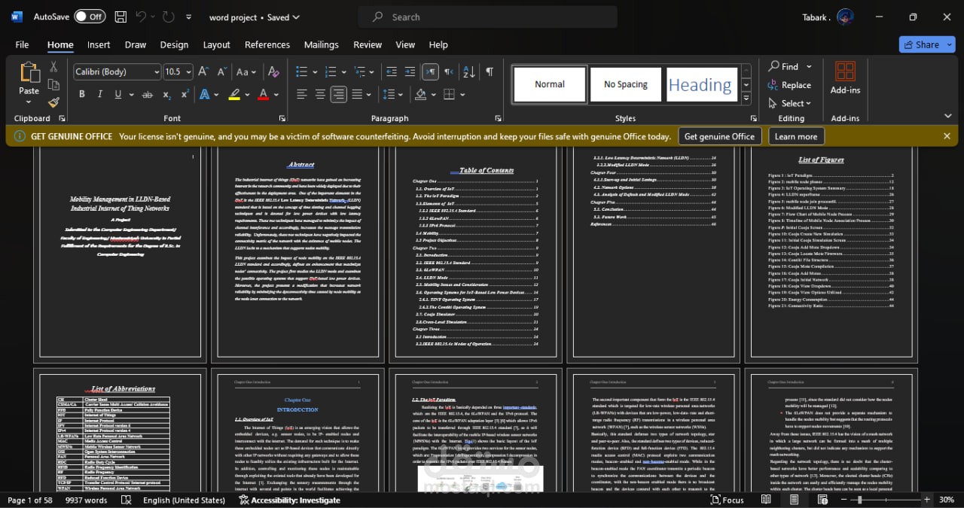The width and height of the screenshot is (964, 508).
Task: Click the Learn more link
Action: click(795, 136)
